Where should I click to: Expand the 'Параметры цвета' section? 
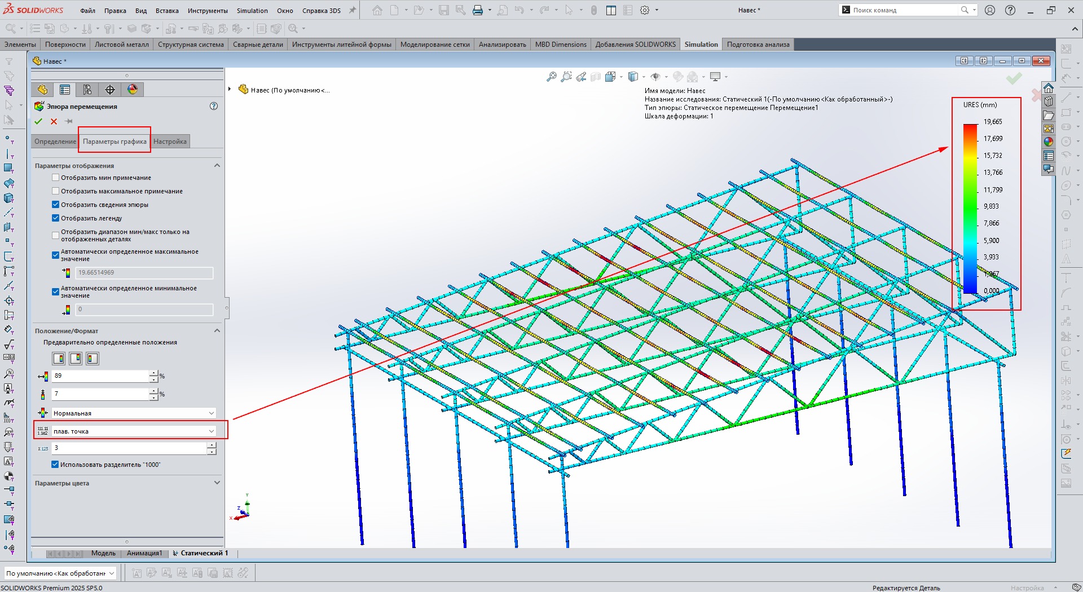click(x=217, y=483)
